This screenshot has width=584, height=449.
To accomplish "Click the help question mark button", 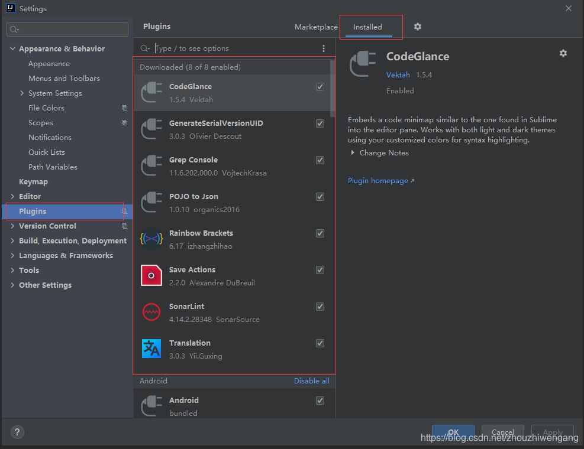I will (17, 432).
